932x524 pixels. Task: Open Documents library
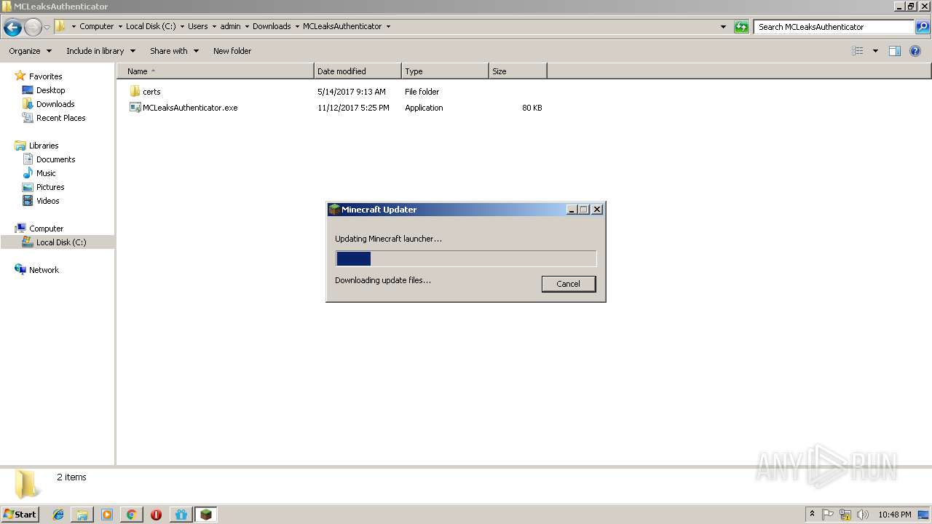click(x=55, y=159)
